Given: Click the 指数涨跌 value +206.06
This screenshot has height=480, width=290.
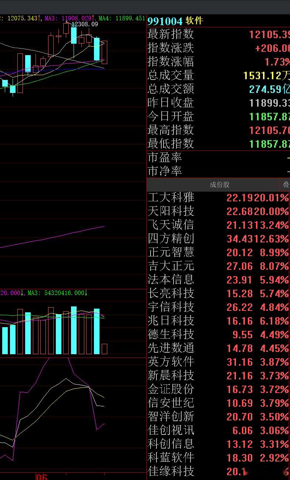Looking at the screenshot, I should (272, 48).
